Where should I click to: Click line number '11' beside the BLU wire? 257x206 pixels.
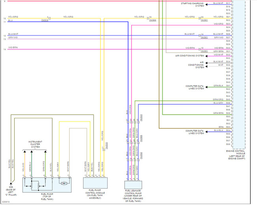coord(5,22)
